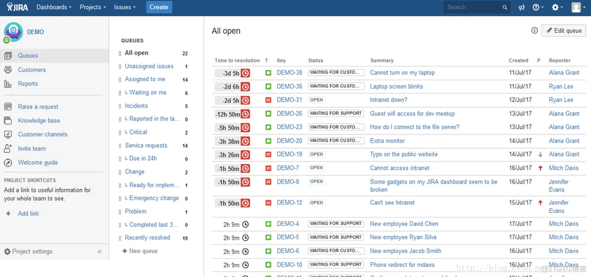Click the Reports chart icon
Screen dimensions: 591x277
7,84
